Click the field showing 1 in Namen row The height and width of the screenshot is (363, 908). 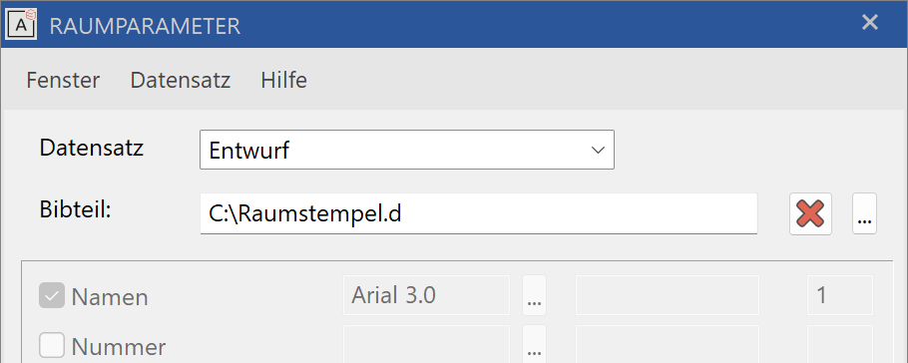[840, 295]
